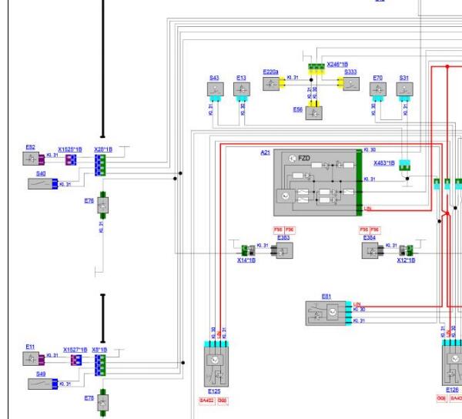Image resolution: width=462 pixels, height=419 pixels.
Task: Select the E70 lamp component symbol
Action: click(378, 89)
